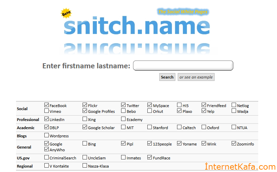The image size is (277, 172).
Task: Untick the Yelp checkbox
Action: tap(204, 111)
